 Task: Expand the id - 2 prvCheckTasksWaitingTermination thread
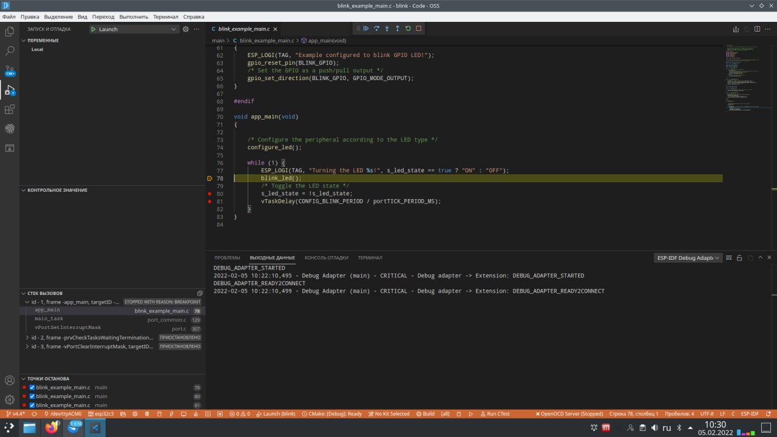(27, 337)
